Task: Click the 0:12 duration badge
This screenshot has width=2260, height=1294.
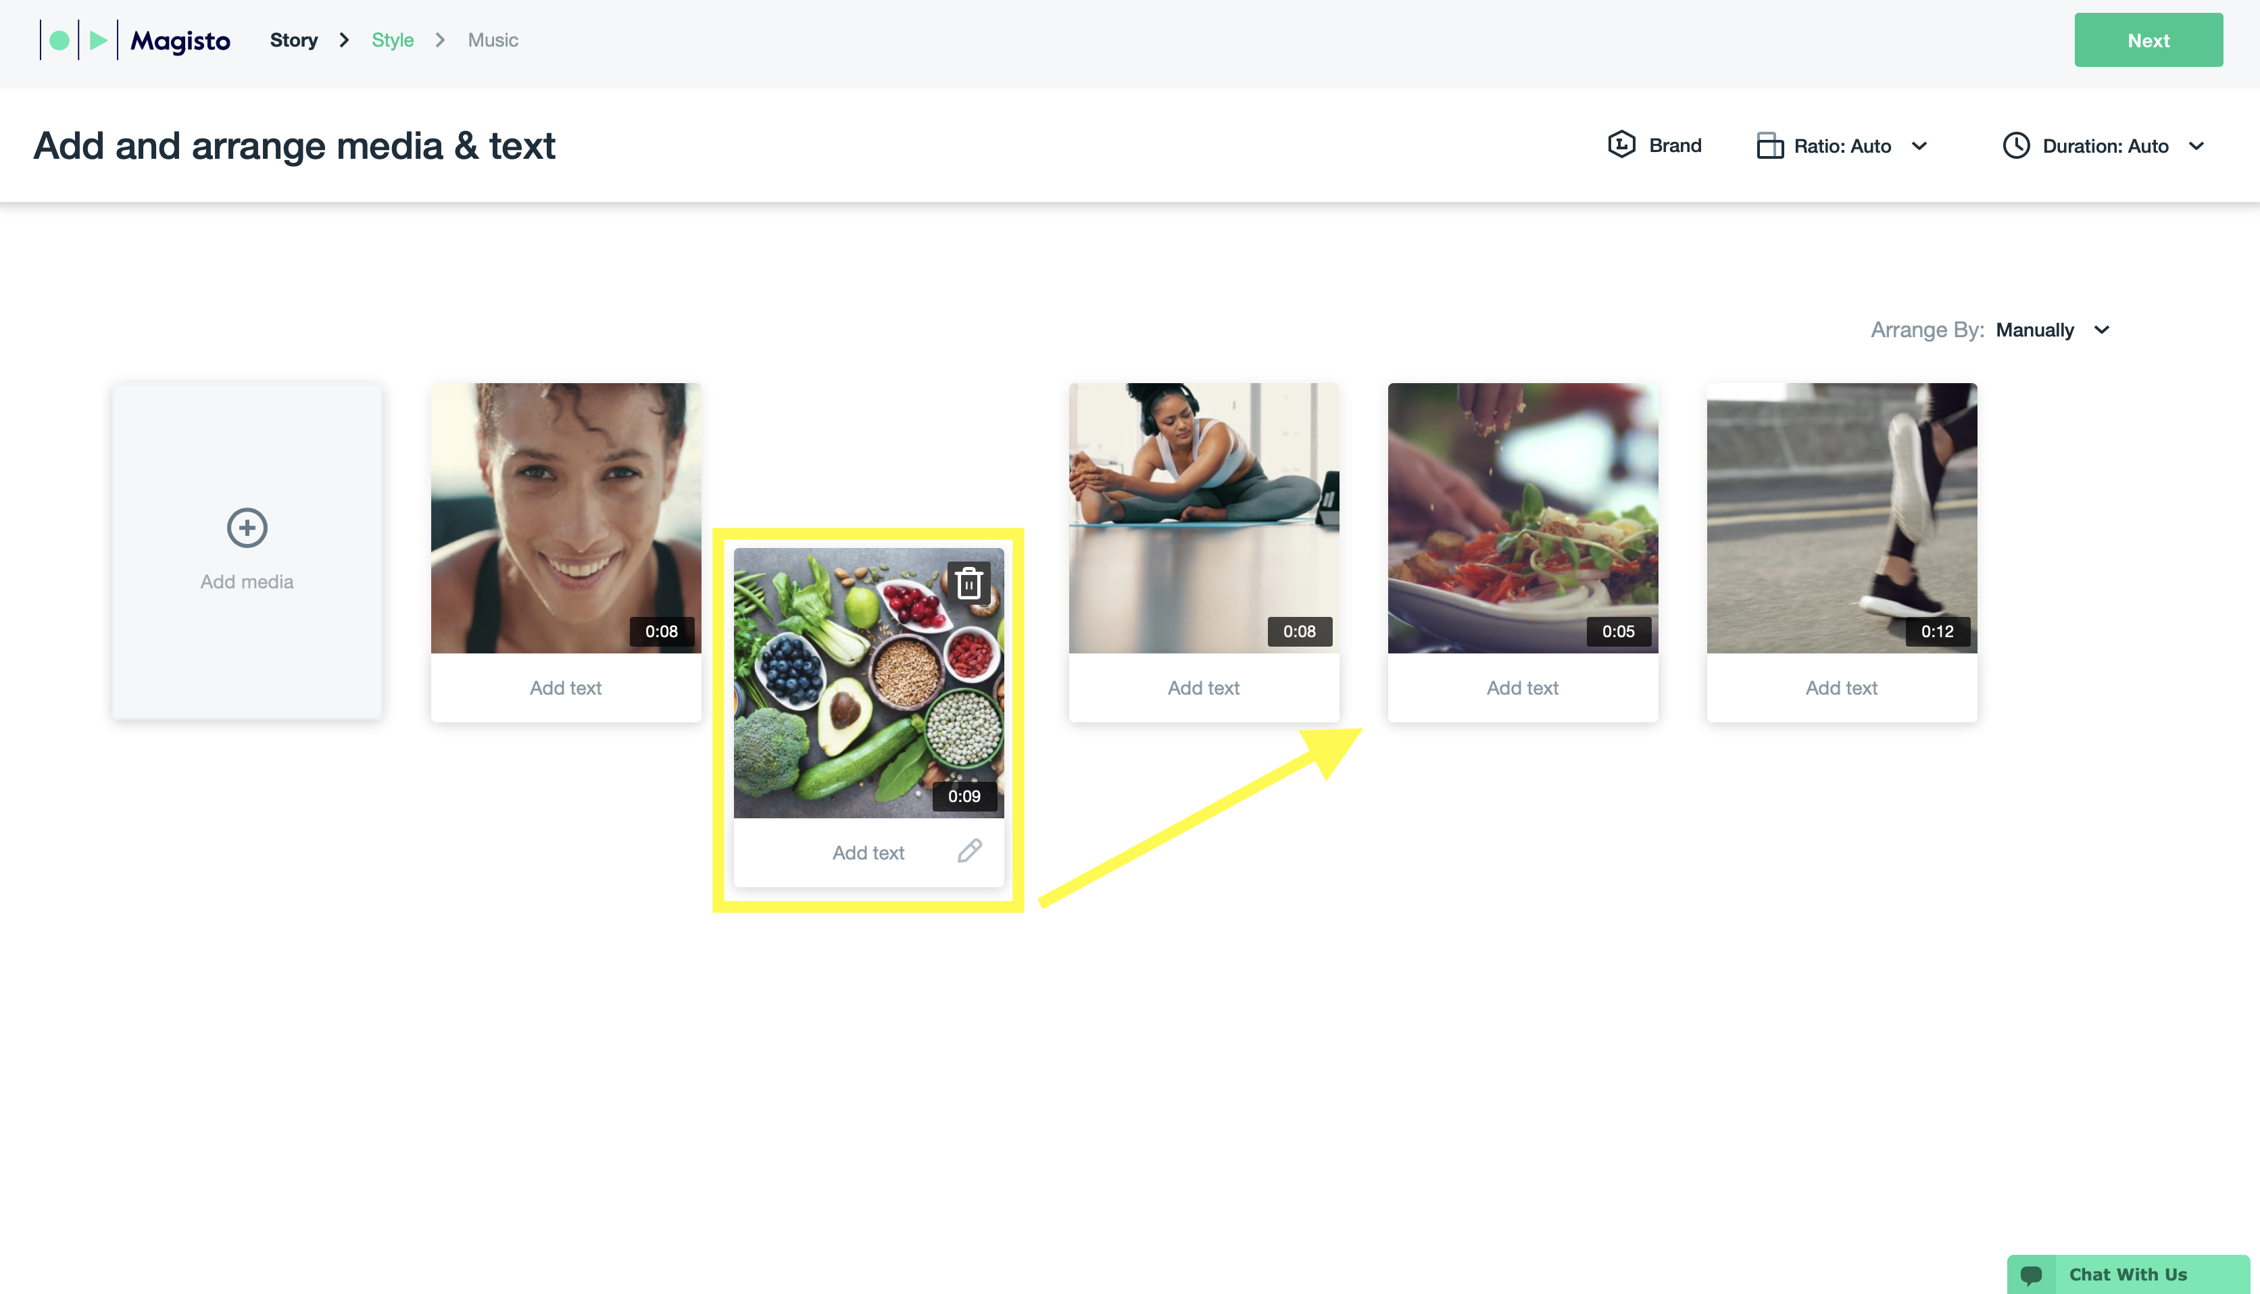Action: [1938, 631]
